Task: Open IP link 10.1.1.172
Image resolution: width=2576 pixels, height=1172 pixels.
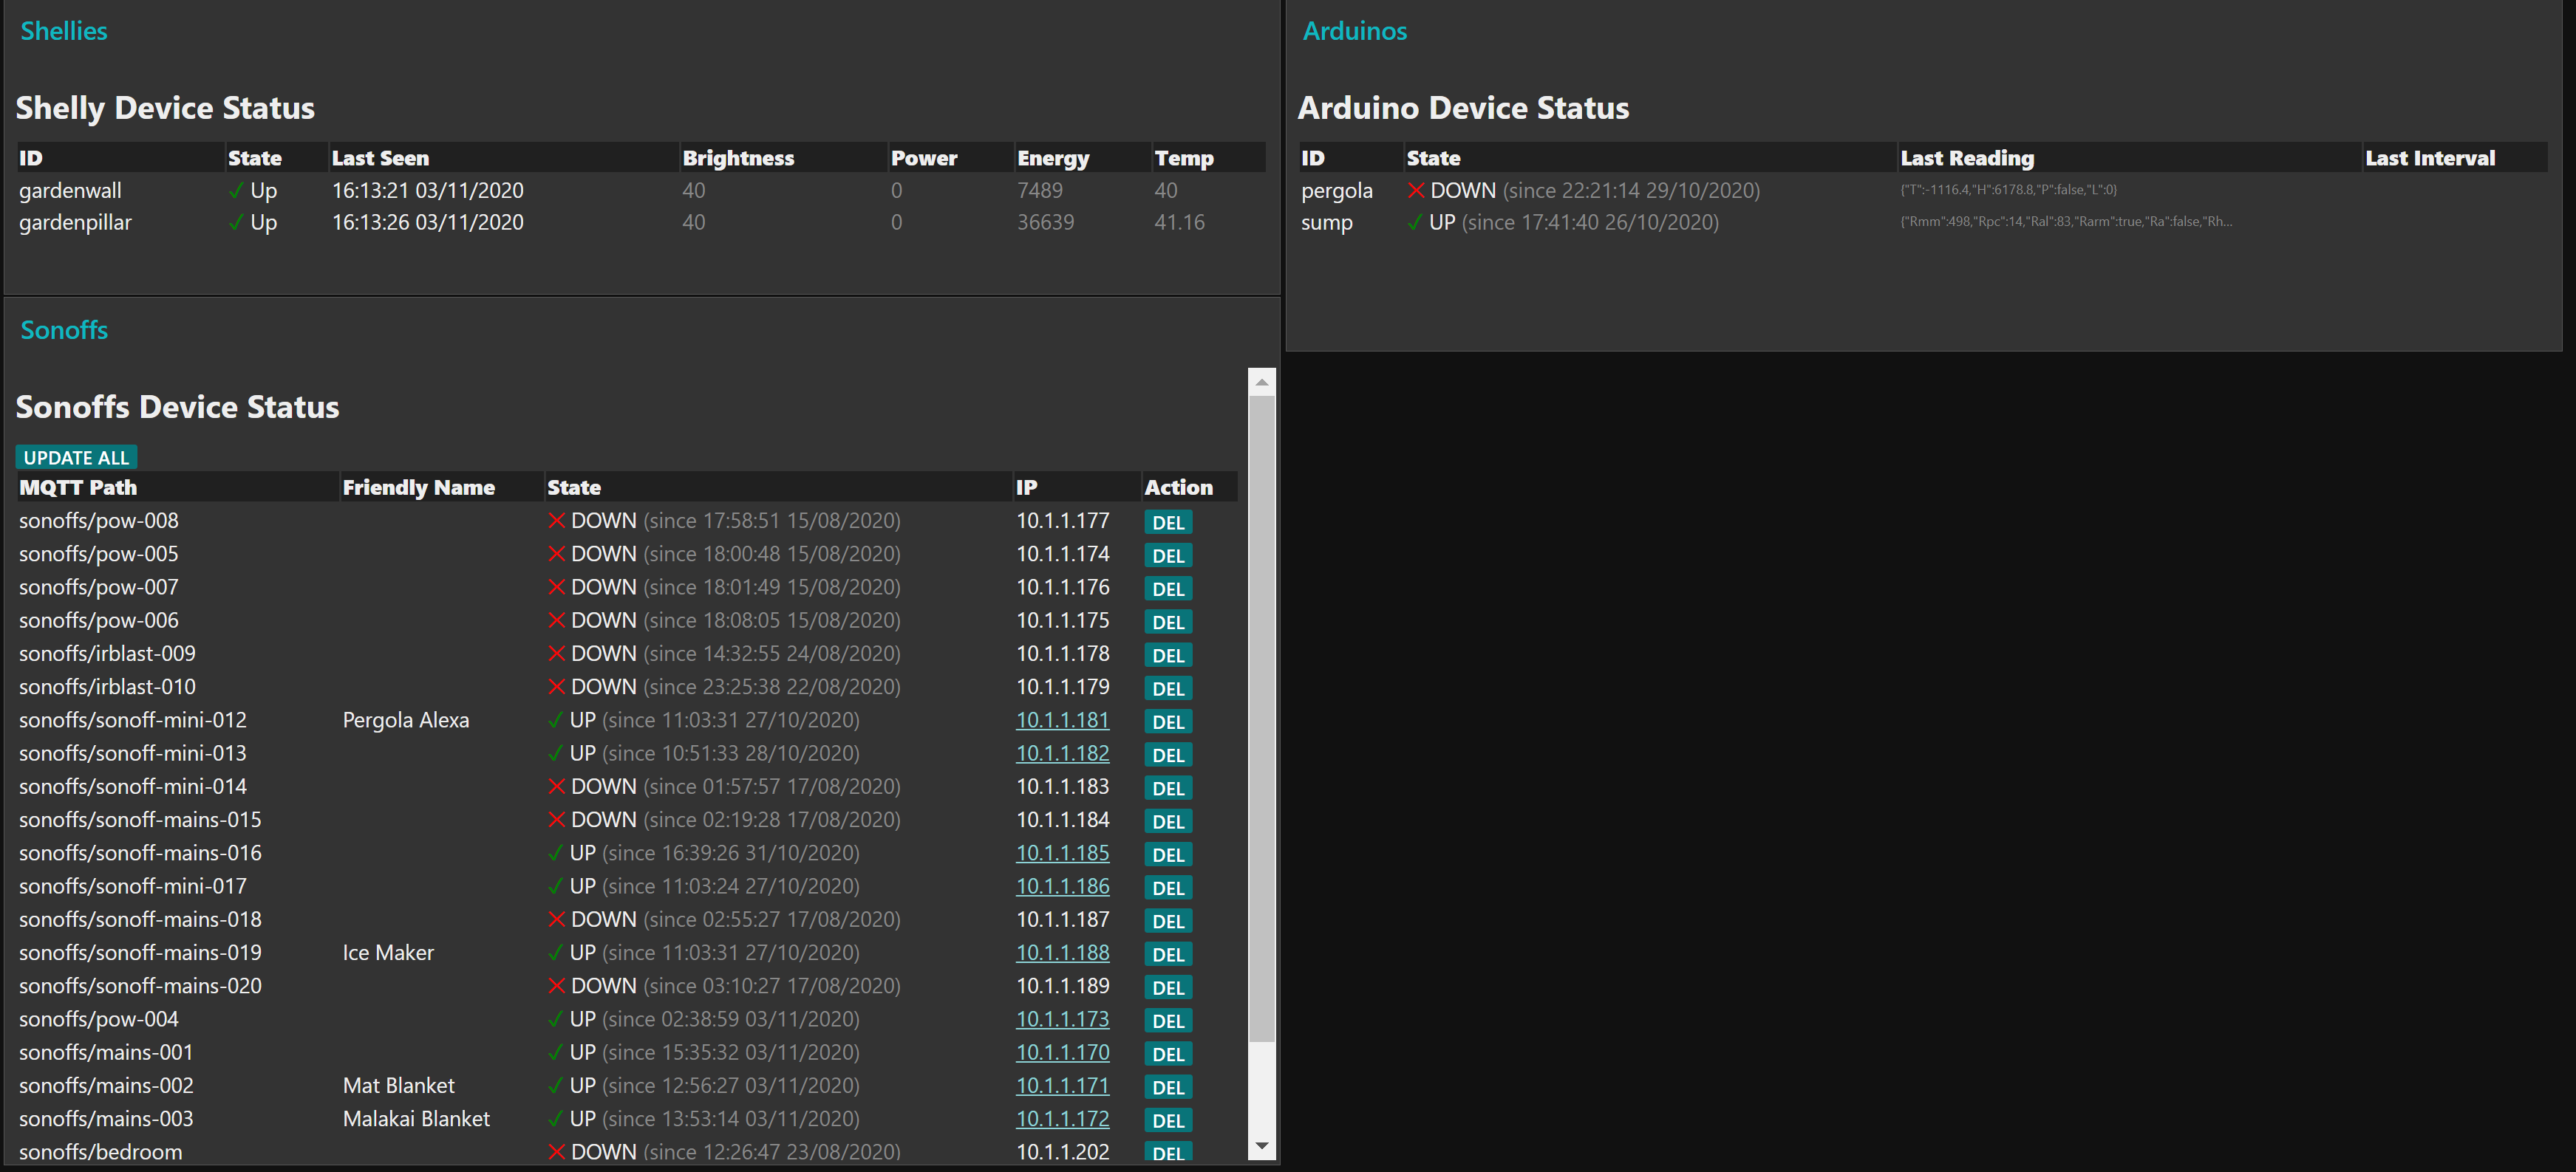Action: (x=1062, y=1119)
